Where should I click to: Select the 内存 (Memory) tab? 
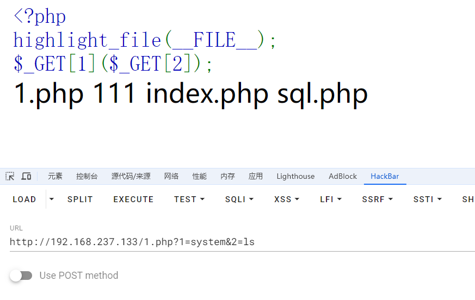point(227,176)
